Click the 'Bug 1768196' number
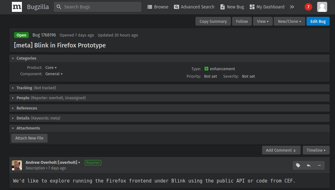 click(44, 35)
